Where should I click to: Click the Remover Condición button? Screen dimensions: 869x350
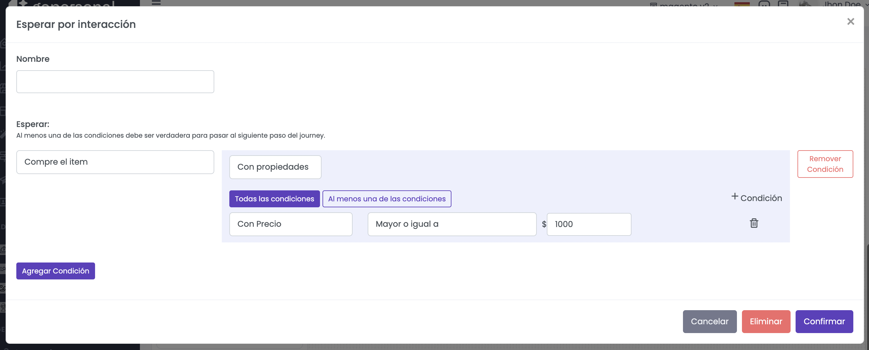pos(824,164)
